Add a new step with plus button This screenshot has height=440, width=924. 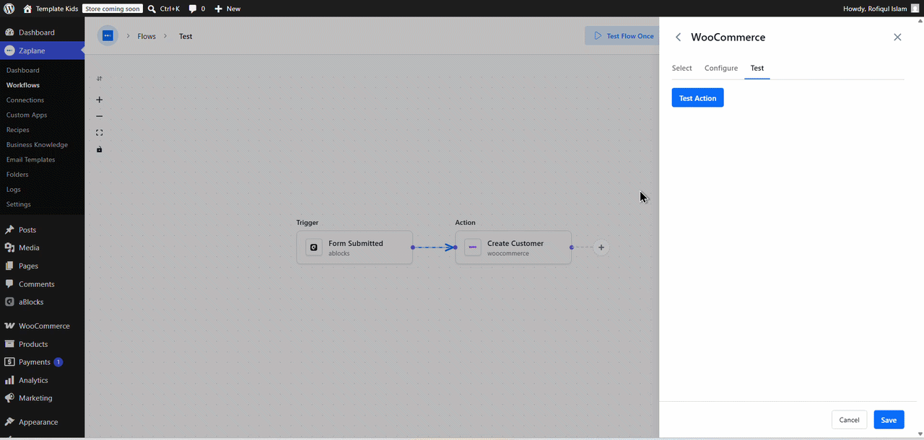(601, 247)
